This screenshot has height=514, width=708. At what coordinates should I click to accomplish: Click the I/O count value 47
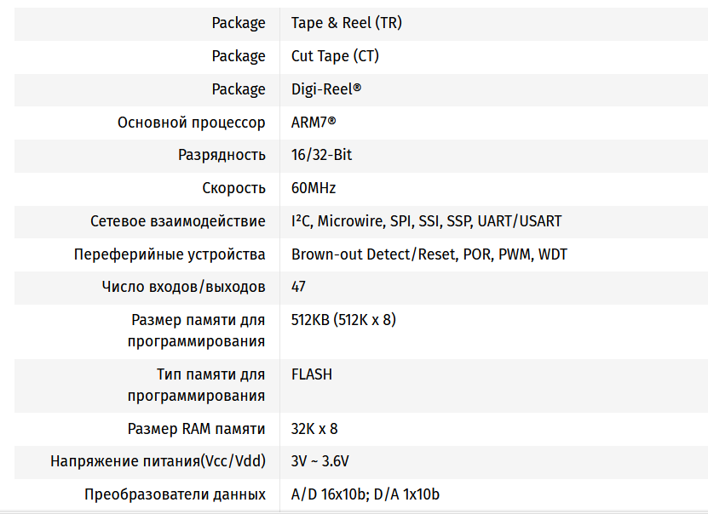[298, 287]
